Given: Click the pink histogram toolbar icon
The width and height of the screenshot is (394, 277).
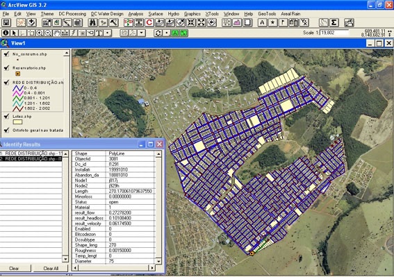Looking at the screenshot, I should point(237,23).
